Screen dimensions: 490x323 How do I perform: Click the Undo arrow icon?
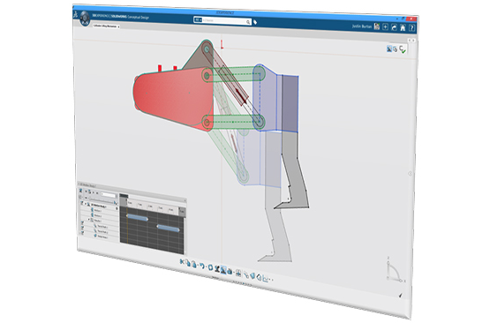pos(202,267)
